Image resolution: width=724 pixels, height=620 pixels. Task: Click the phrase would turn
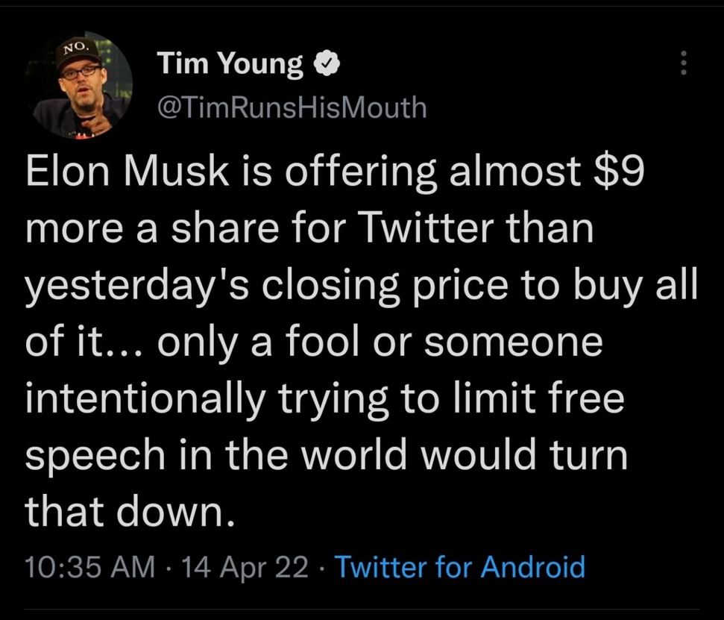pyautogui.click(x=524, y=454)
